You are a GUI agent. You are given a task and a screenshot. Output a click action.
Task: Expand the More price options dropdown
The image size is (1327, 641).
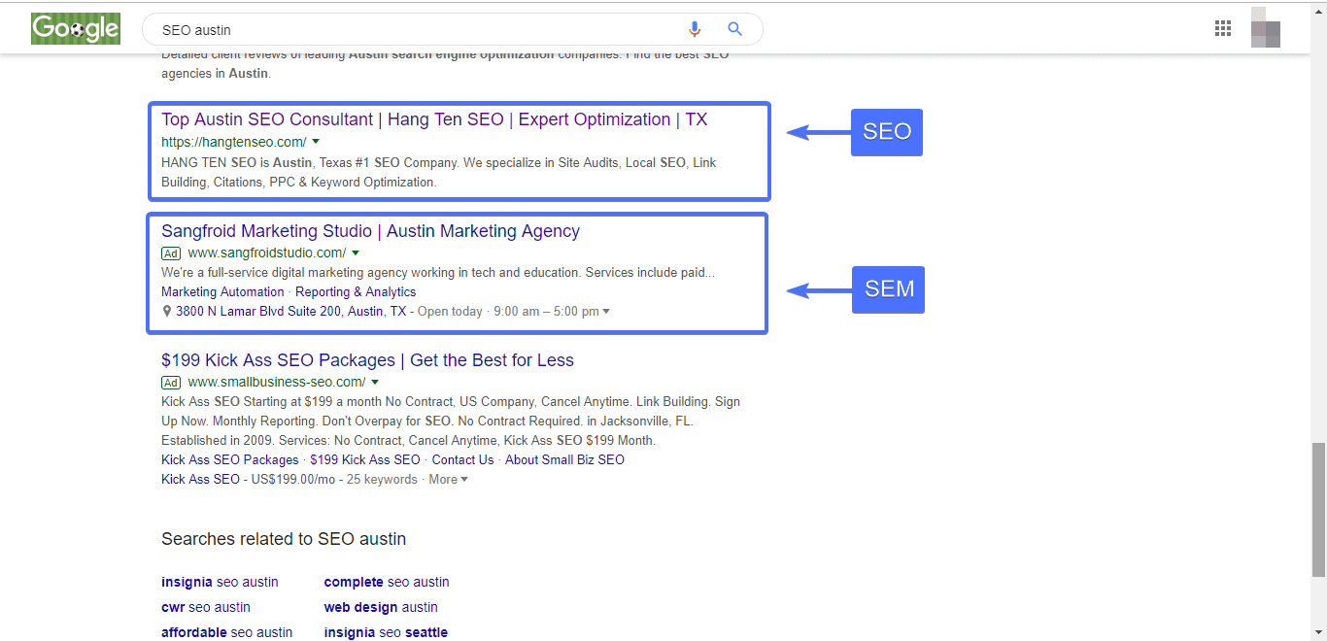tap(448, 480)
